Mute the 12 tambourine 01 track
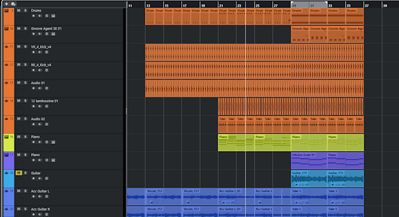The height and width of the screenshot is (217, 399). pyautogui.click(x=19, y=101)
